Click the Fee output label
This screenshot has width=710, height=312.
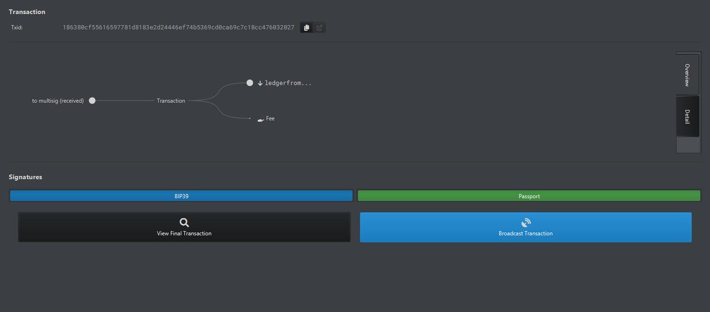click(270, 119)
